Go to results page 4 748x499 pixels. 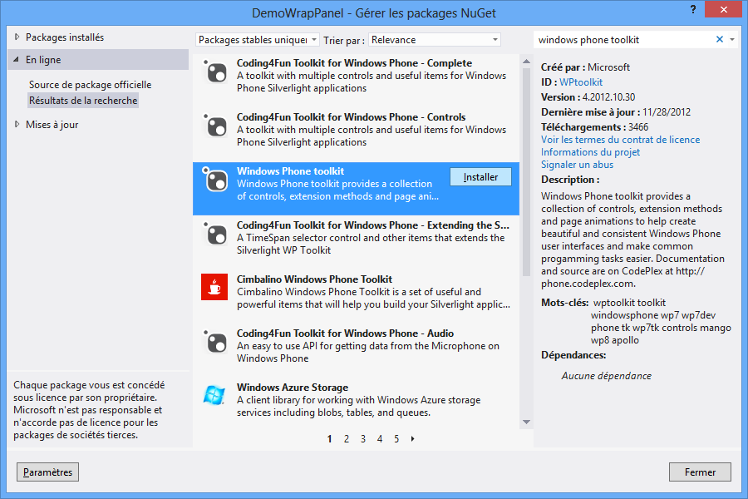[380, 439]
